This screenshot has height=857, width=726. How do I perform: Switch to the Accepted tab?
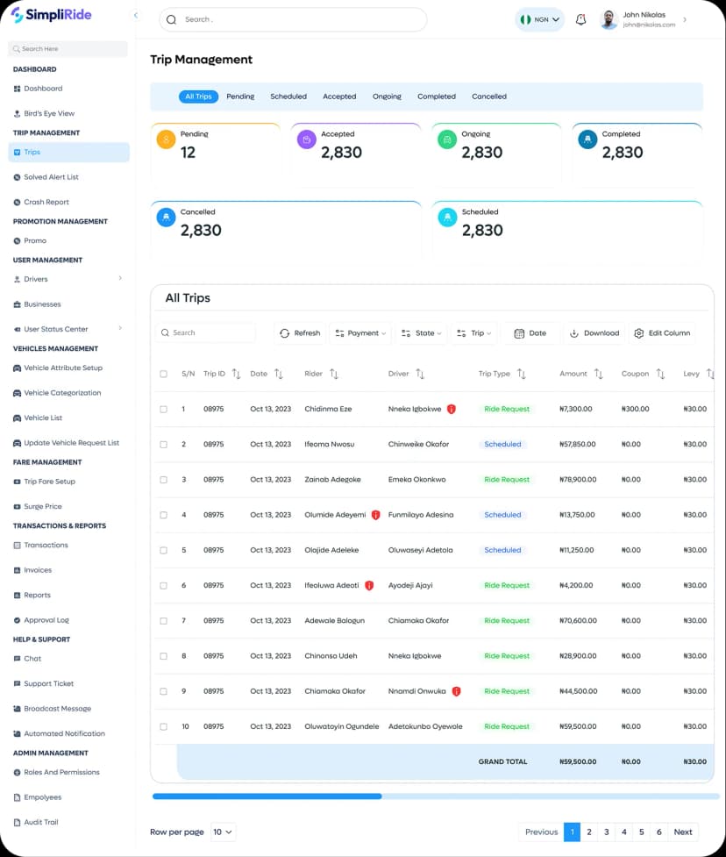pos(339,96)
